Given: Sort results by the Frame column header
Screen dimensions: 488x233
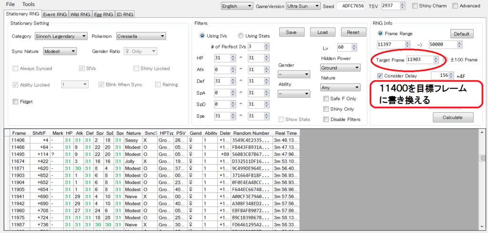Looking at the screenshot, I should [x=20, y=133].
